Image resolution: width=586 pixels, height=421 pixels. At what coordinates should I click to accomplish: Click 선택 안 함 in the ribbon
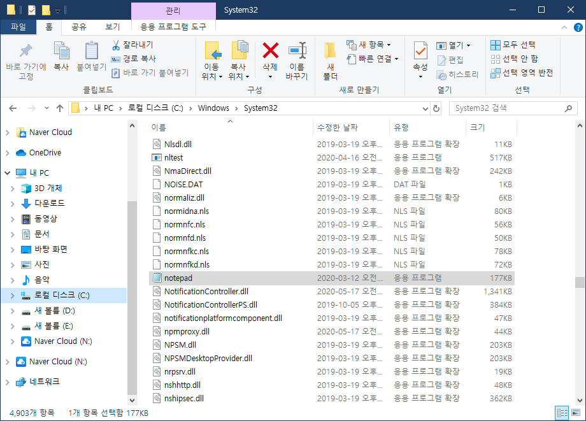pyautogui.click(x=514, y=59)
